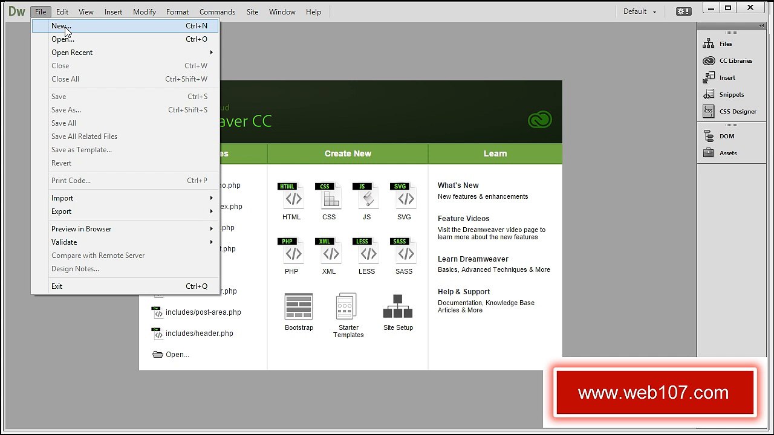Click the SASS file type icon
The height and width of the screenshot is (435, 774).
click(x=404, y=251)
